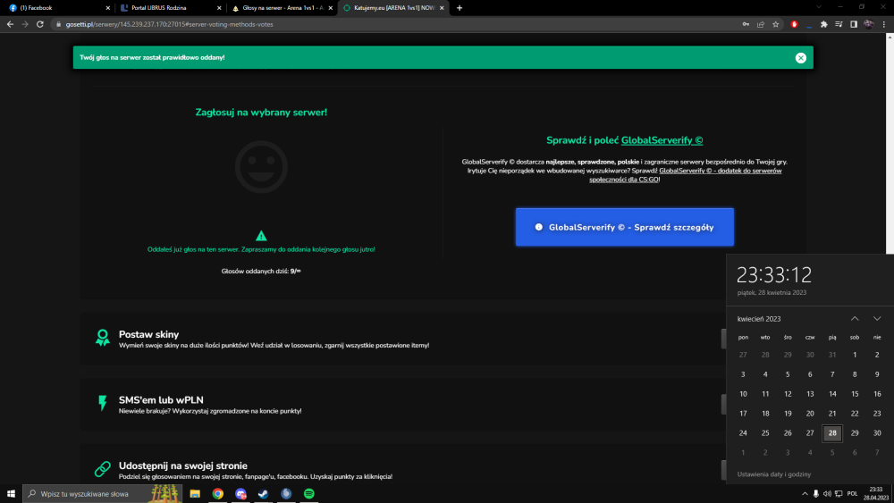Click the site lock icon in address bar
Viewport: 894px width, 503px height.
58,24
